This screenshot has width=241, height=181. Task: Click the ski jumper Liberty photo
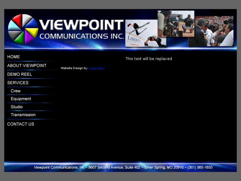pos(142,33)
